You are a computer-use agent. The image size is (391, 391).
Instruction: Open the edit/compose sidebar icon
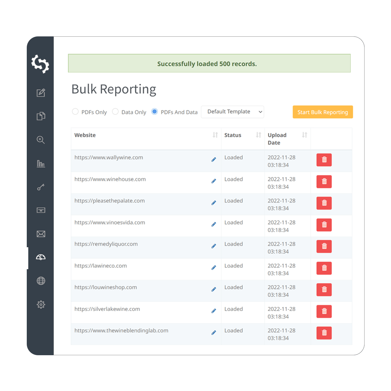click(x=41, y=93)
